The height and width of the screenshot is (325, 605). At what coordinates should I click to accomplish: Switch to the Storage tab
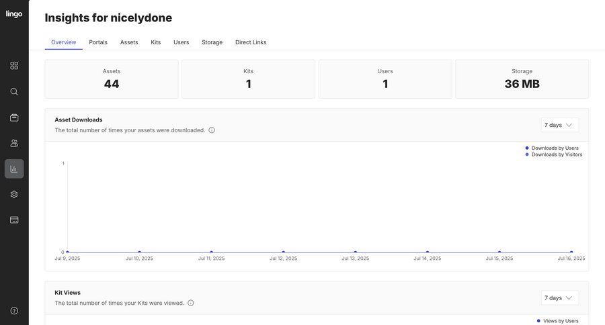coord(212,42)
